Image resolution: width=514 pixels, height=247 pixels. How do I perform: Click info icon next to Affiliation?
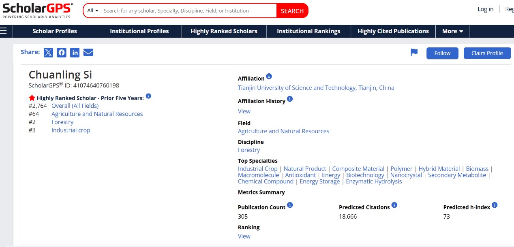pyautogui.click(x=269, y=77)
